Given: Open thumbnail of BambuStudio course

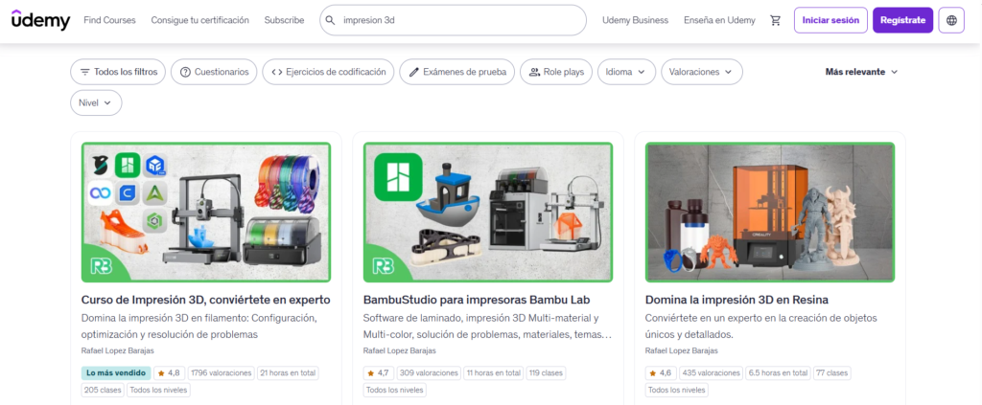Looking at the screenshot, I should (x=488, y=213).
